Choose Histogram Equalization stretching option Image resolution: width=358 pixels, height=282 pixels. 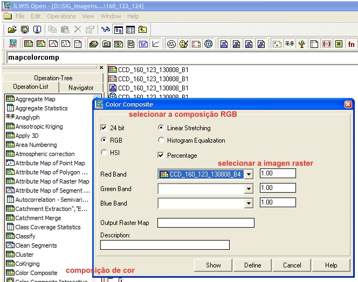[x=161, y=140]
